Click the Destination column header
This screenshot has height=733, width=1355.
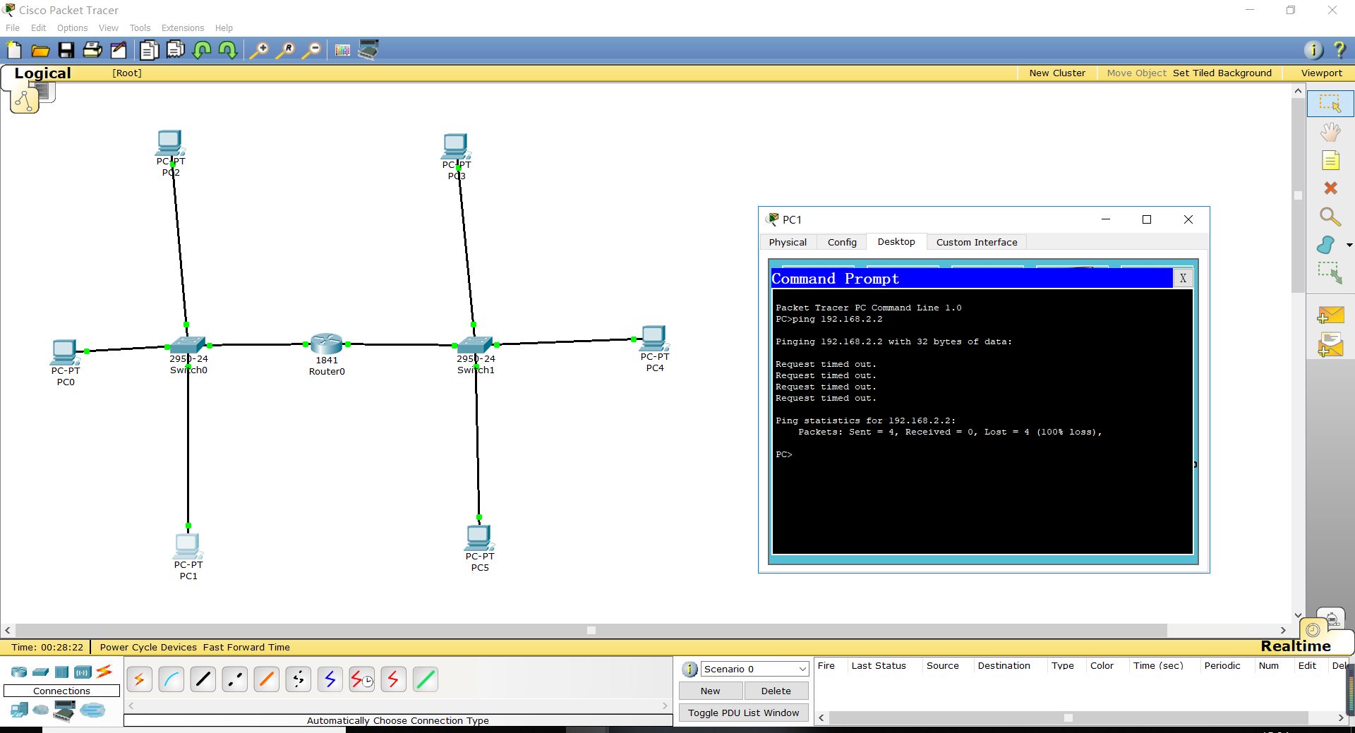pyautogui.click(x=1004, y=665)
